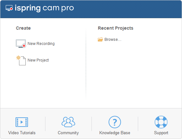Click the New Project document icon
Screen dimensions: 182x139
click(21, 61)
